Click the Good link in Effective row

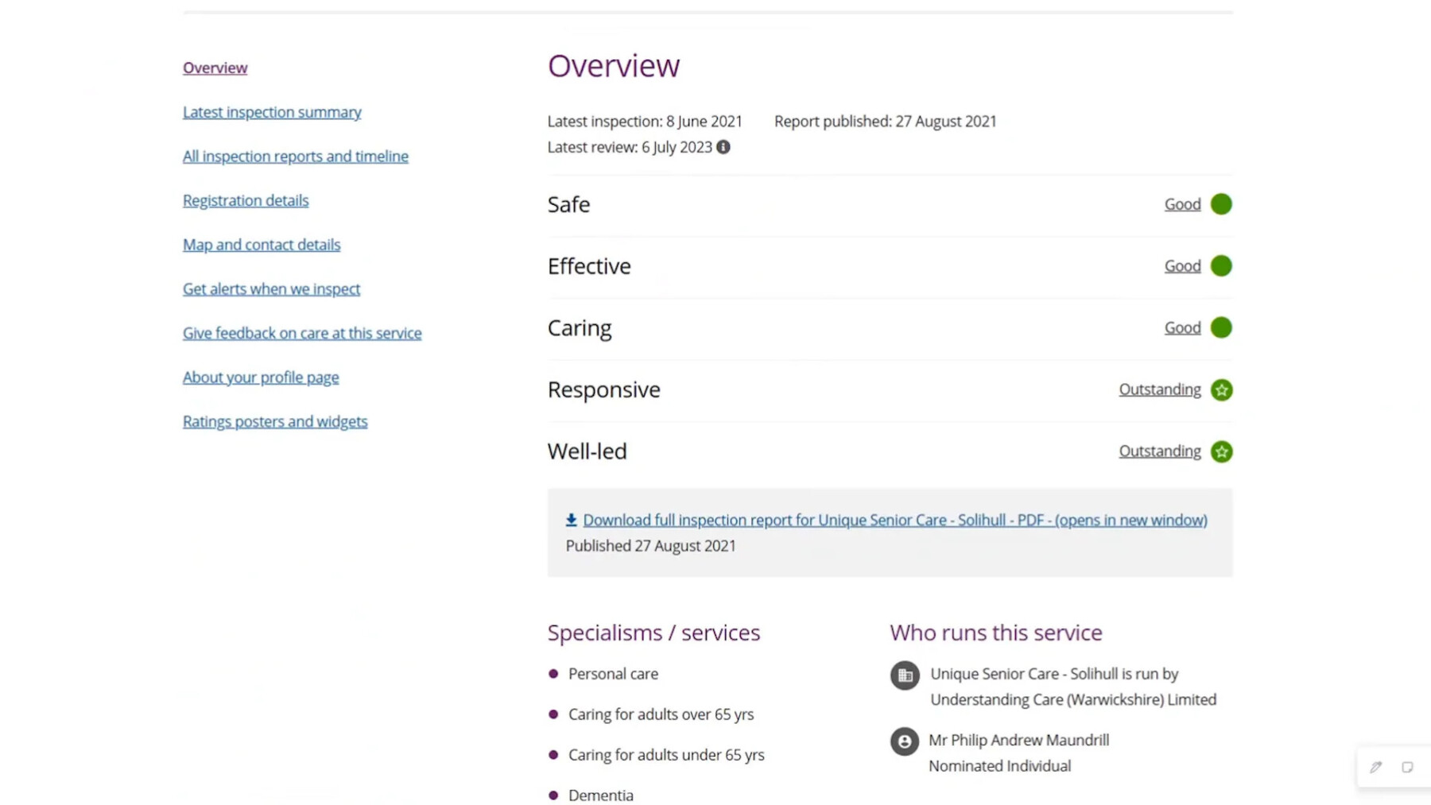pyautogui.click(x=1182, y=266)
